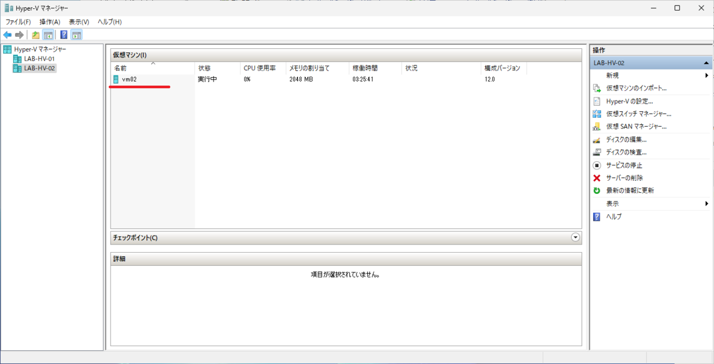
Task: Click the red X サーバーの削除 icon
Action: (x=597, y=178)
